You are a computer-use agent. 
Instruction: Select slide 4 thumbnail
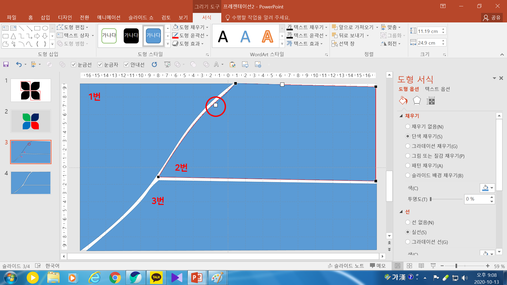point(31,183)
